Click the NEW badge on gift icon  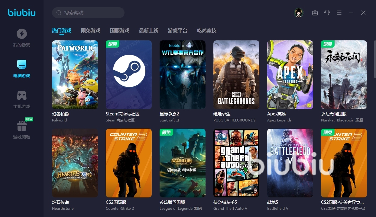tap(29, 119)
